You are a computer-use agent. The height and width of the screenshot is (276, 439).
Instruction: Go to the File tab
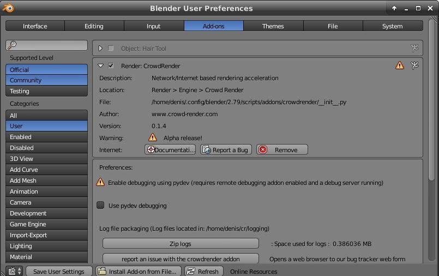[x=333, y=26]
